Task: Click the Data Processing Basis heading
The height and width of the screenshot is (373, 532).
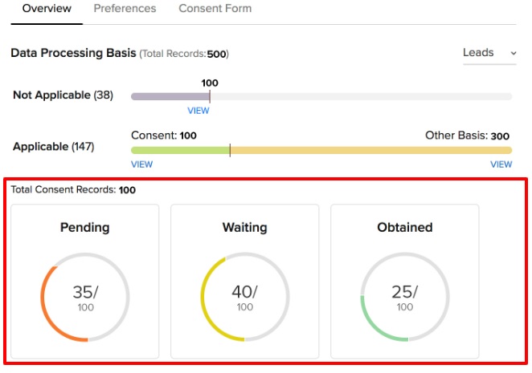Action: coord(73,53)
